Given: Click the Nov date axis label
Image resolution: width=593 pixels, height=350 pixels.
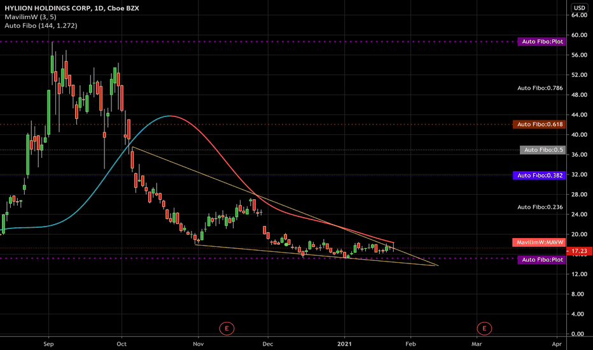Looking at the screenshot, I should [198, 344].
